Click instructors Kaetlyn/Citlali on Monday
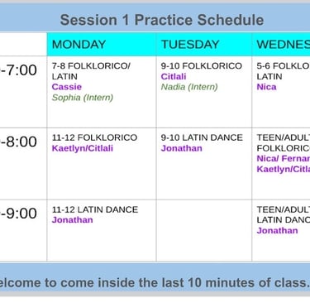310x303 pixels. pyautogui.click(x=83, y=148)
